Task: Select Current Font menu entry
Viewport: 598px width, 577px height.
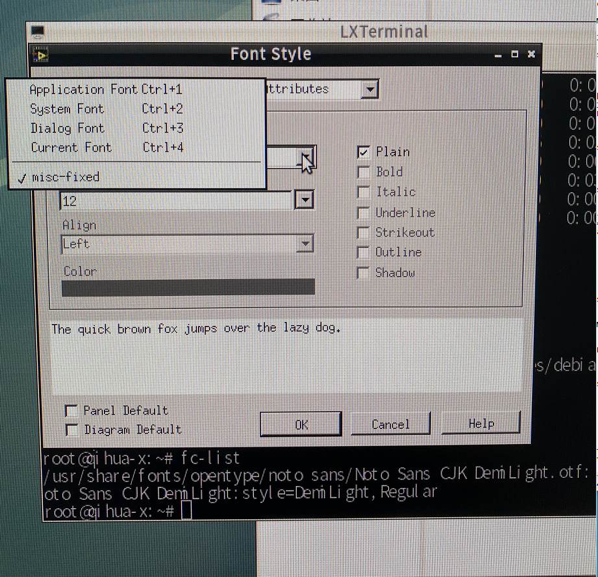Action: (136, 147)
